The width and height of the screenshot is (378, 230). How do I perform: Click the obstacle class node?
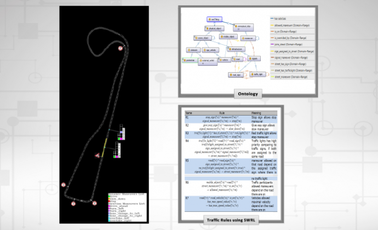pyautogui.click(x=193, y=50)
